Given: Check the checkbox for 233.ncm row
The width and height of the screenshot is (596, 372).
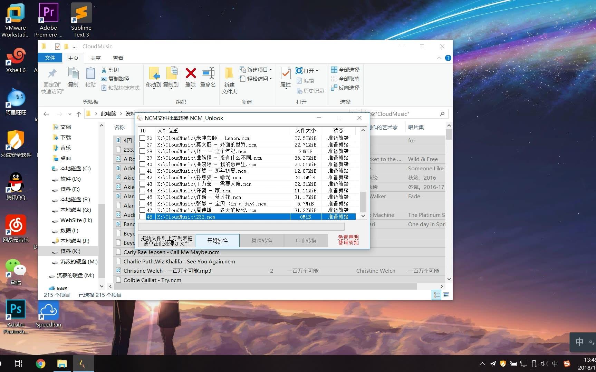Looking at the screenshot, I should pyautogui.click(x=142, y=217).
